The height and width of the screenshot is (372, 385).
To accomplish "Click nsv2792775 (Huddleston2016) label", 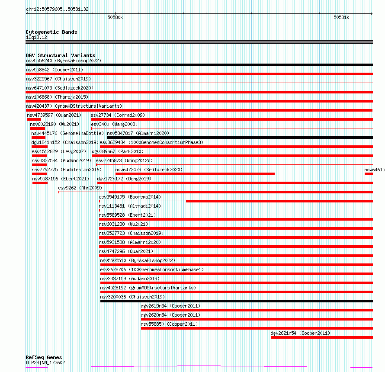I will 67,170.
